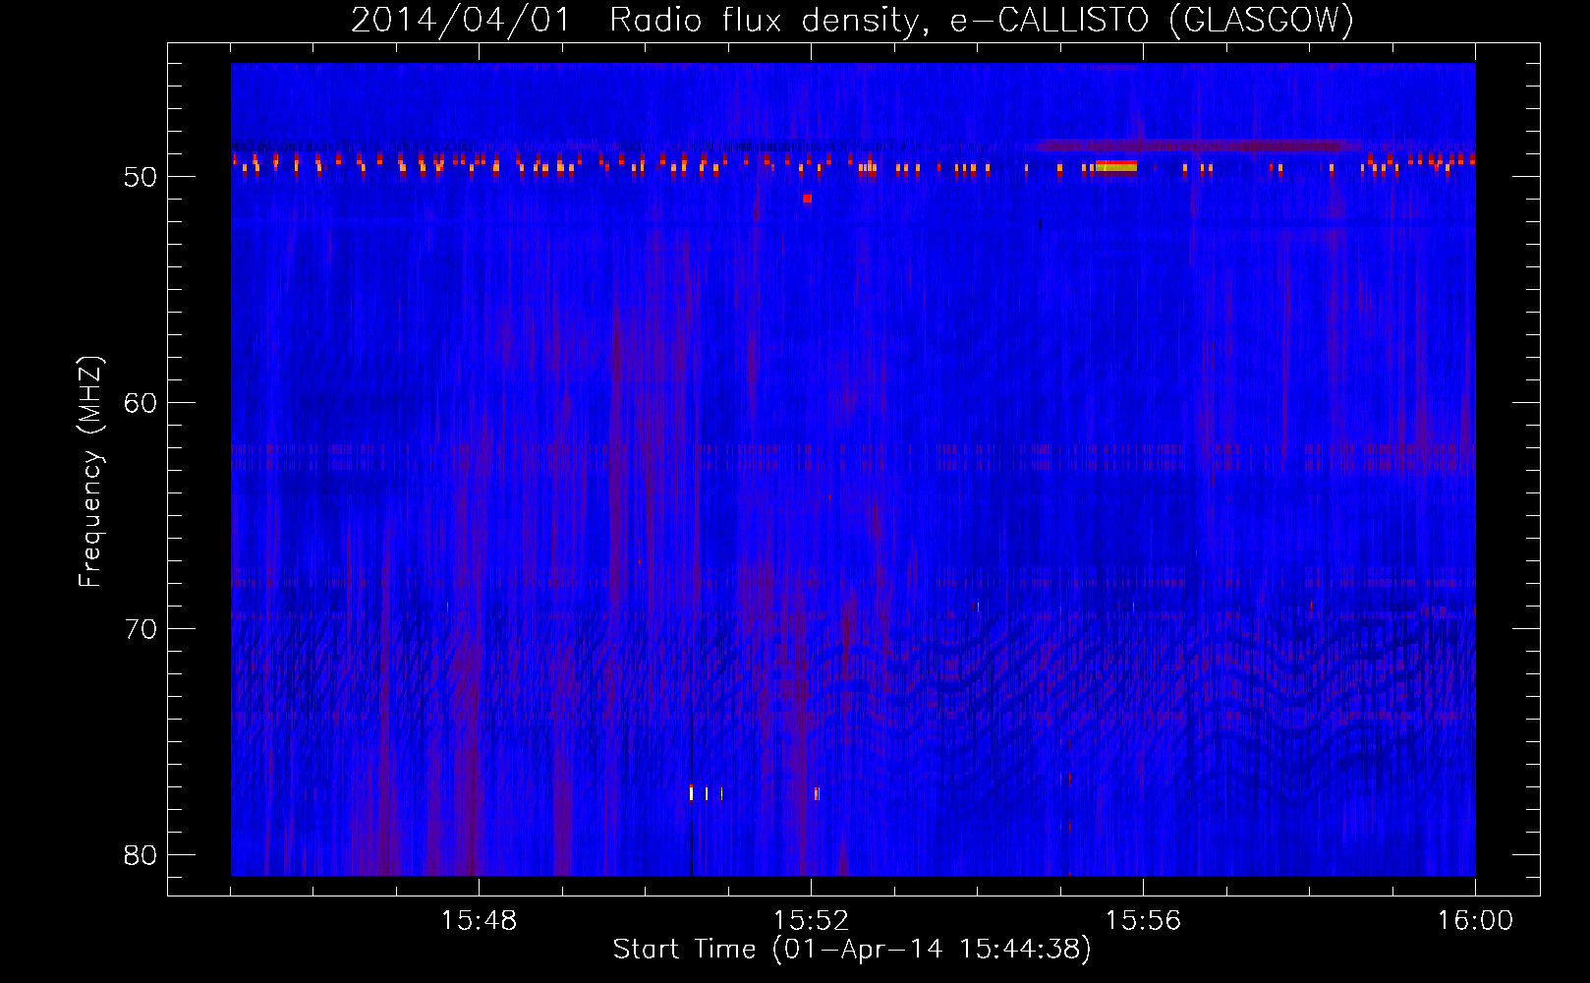
Task: Click the bright yellow-red burst near 50 MHz
Action: click(1116, 166)
